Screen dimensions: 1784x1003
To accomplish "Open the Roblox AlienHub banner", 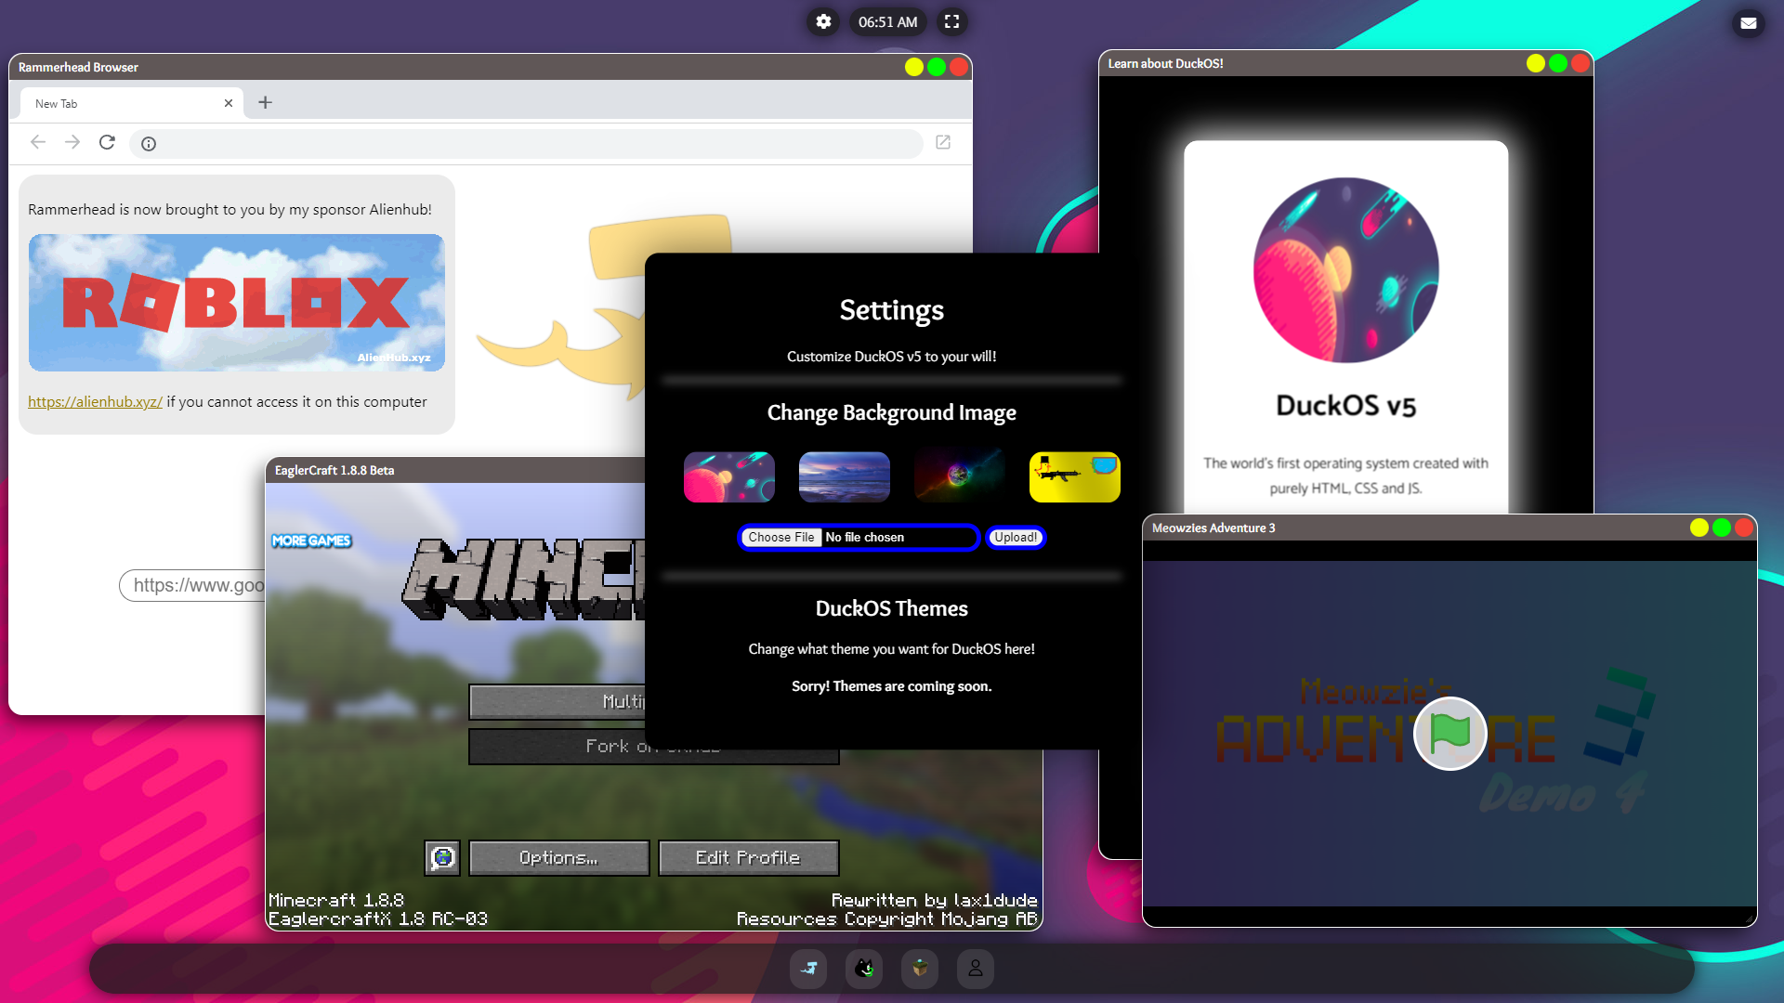I will 237,303.
